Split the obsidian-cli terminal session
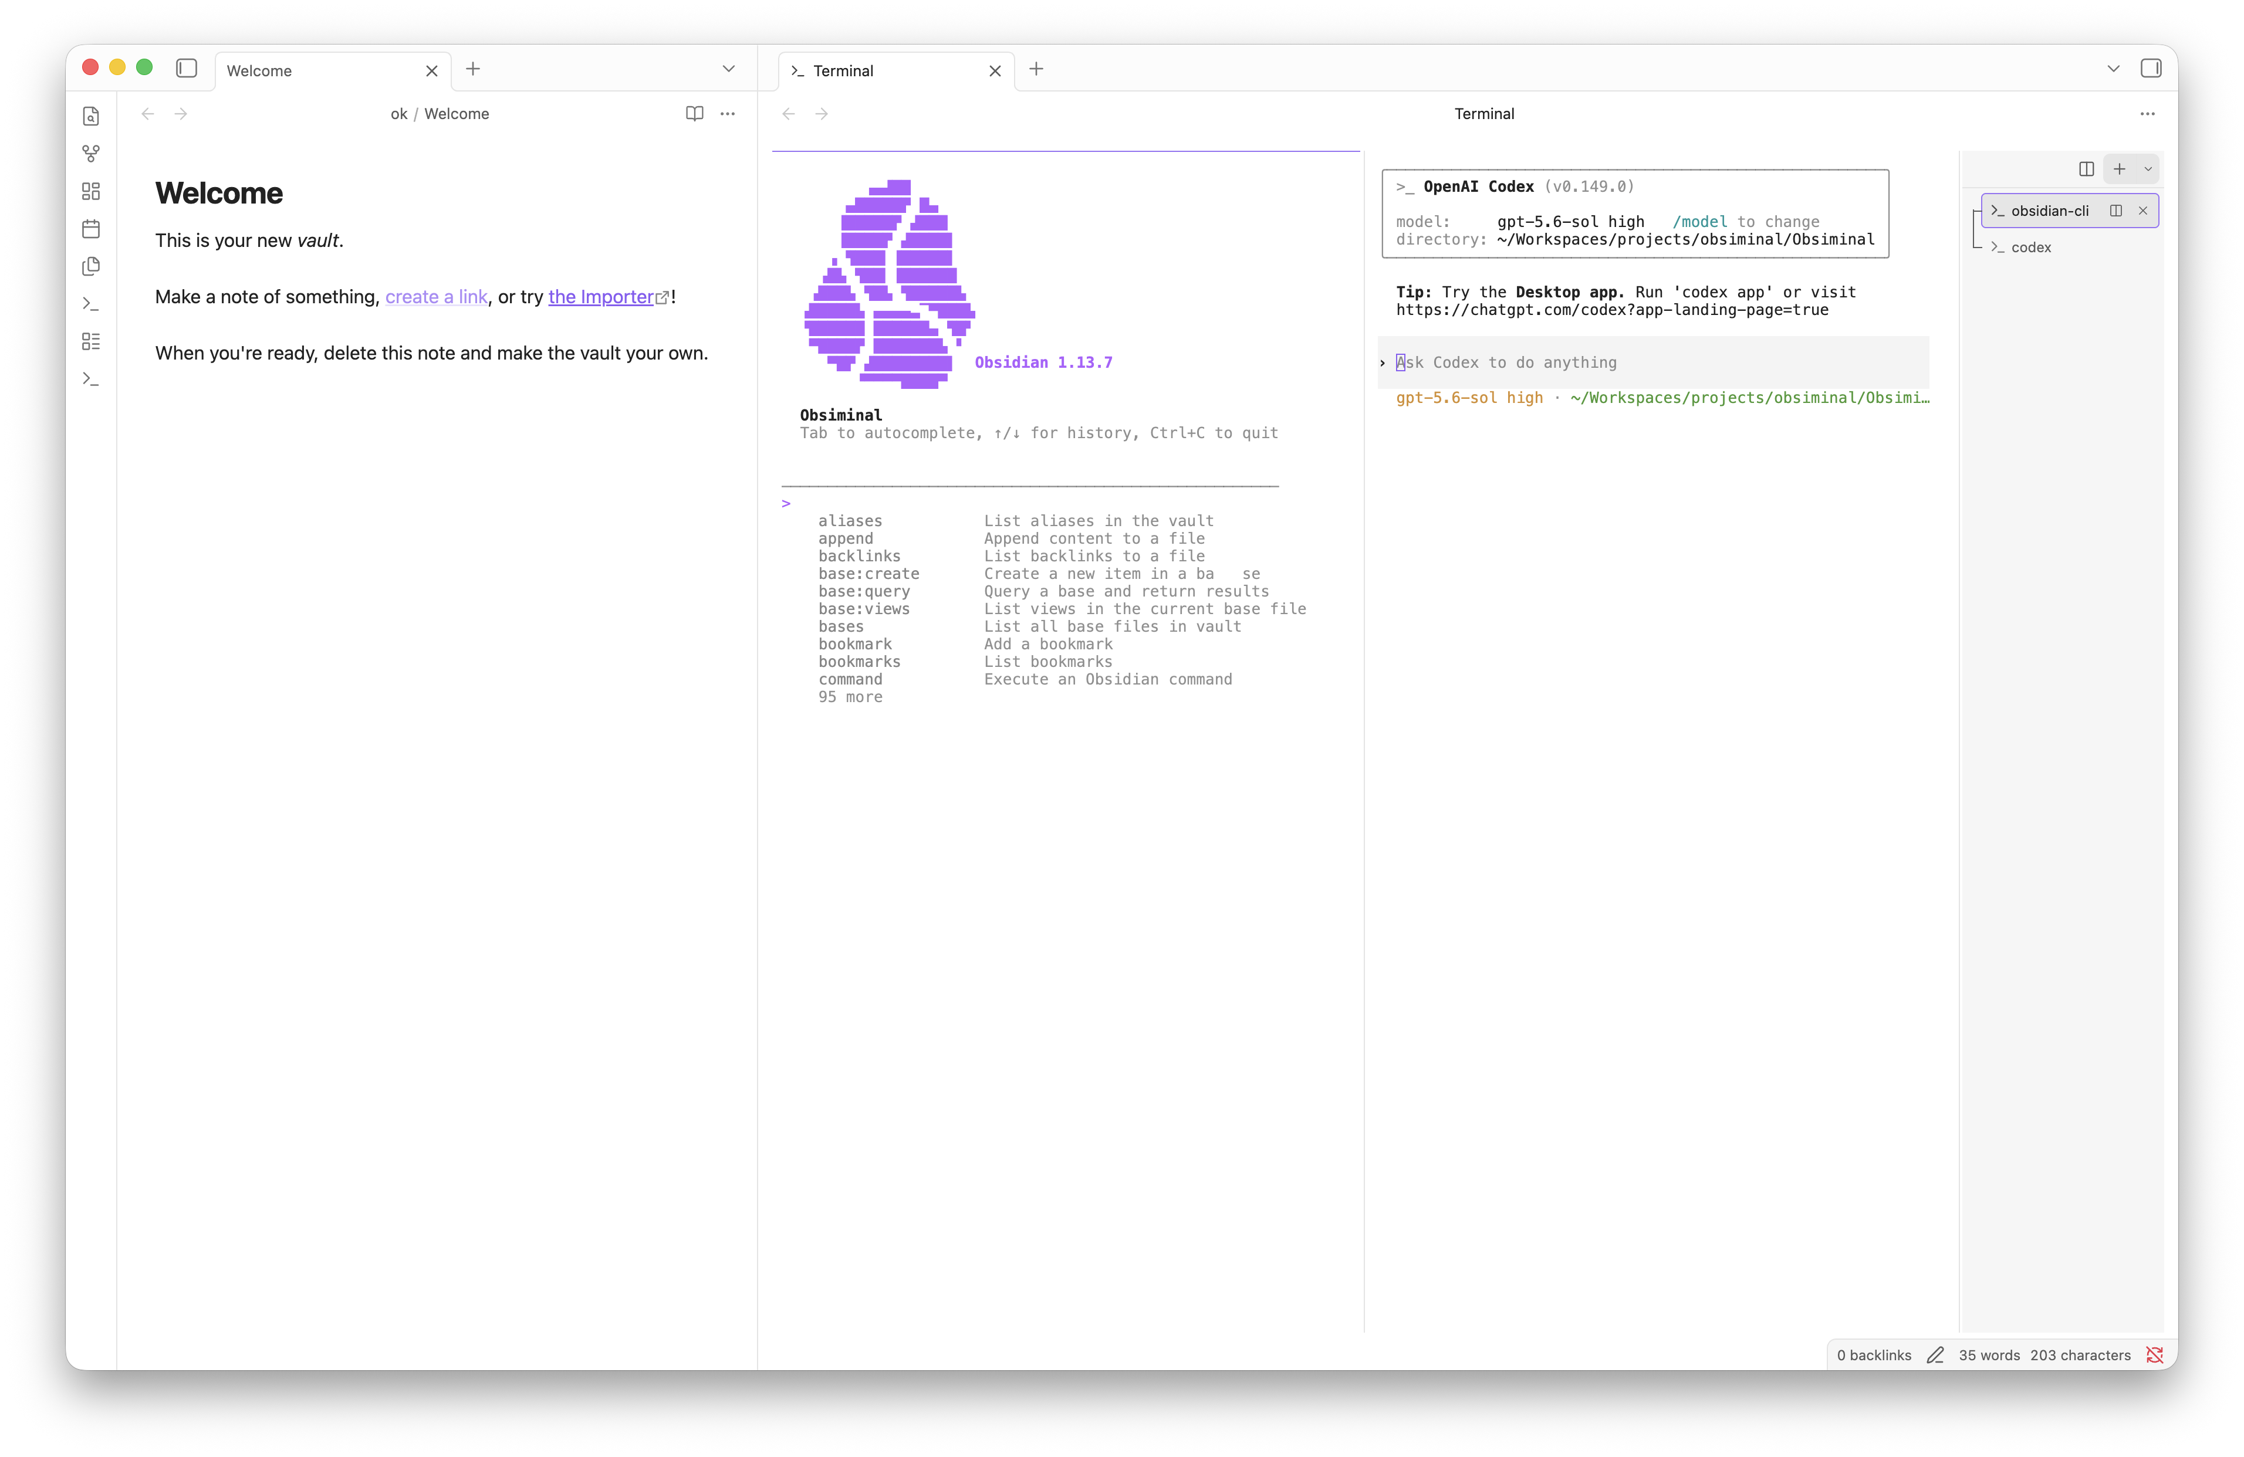Screen dimensions: 2244x1457 [2115, 210]
